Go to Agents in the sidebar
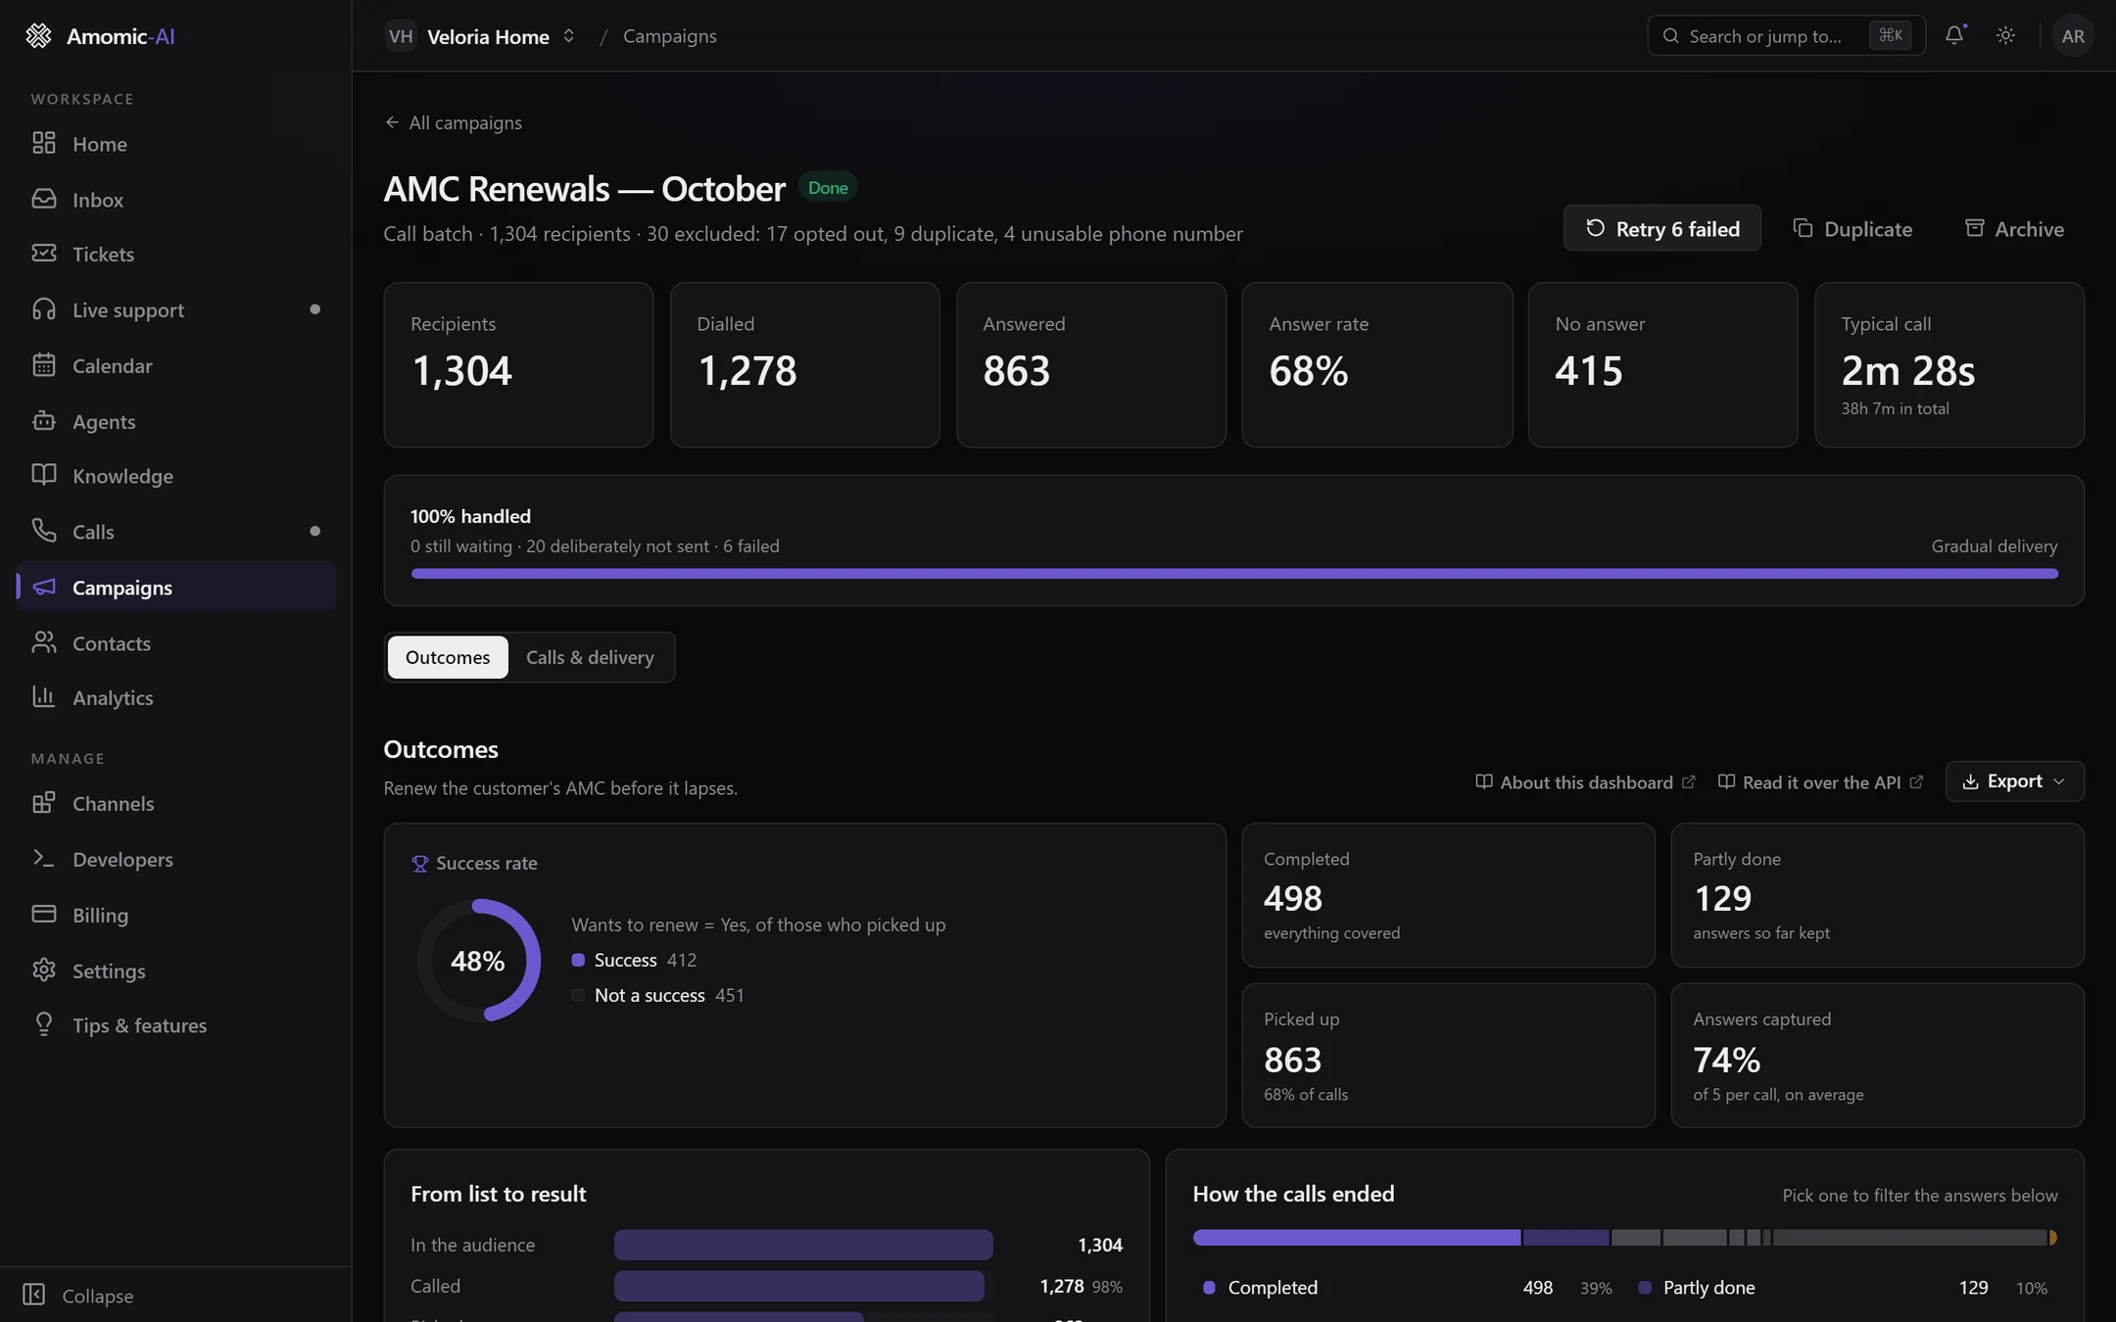Viewport: 2116px width, 1322px height. click(176, 421)
